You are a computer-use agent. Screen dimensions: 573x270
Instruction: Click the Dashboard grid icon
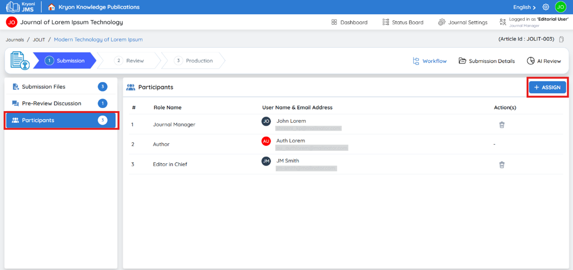(x=334, y=22)
